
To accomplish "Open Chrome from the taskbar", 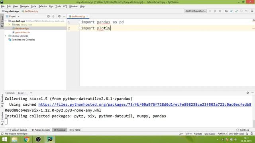I will [x=27, y=139].
